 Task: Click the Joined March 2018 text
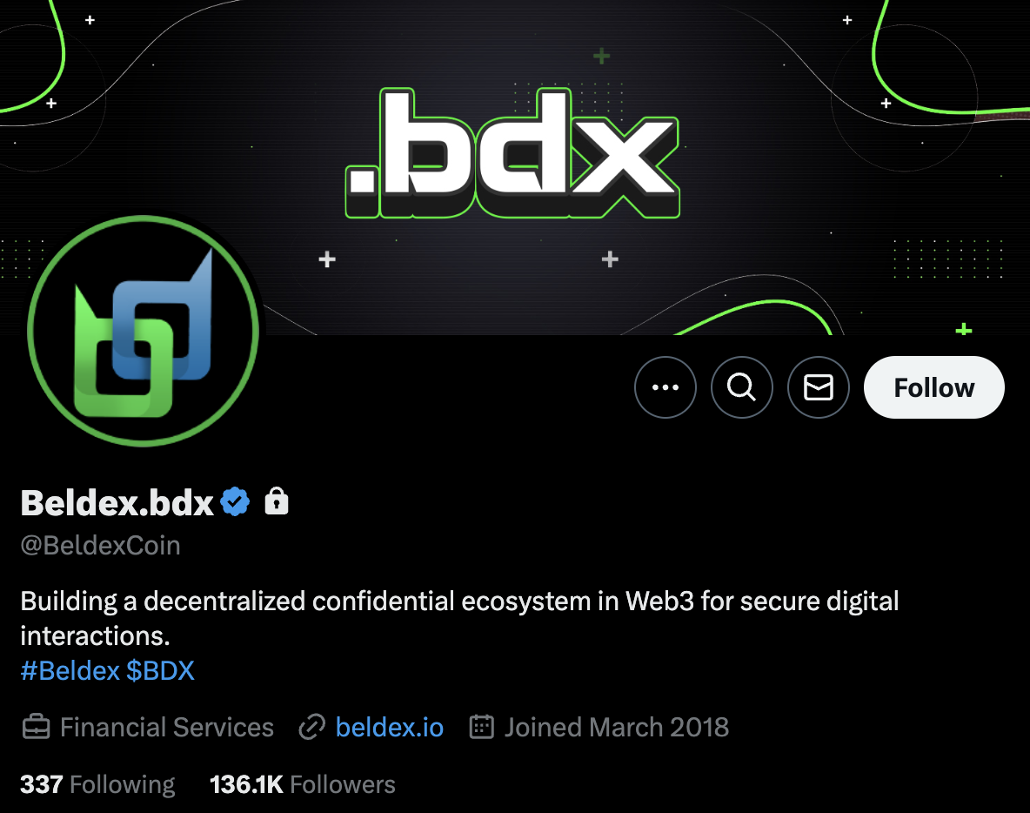[617, 728]
